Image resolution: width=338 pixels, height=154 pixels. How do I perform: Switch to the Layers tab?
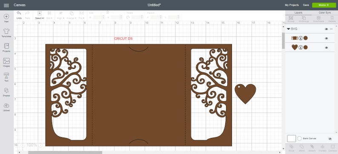point(298,13)
